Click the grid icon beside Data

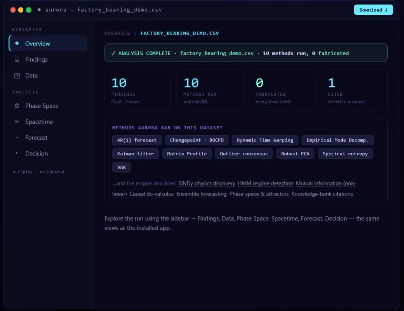17,75
